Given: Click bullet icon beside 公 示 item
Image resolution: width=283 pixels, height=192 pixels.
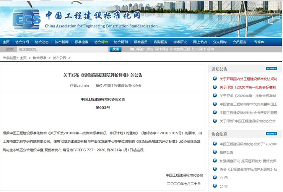Looking at the screenshot, I should pyautogui.click(x=215, y=177).
